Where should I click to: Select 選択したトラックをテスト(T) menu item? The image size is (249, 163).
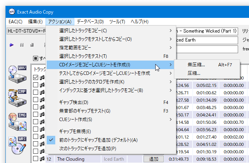coord(111,56)
